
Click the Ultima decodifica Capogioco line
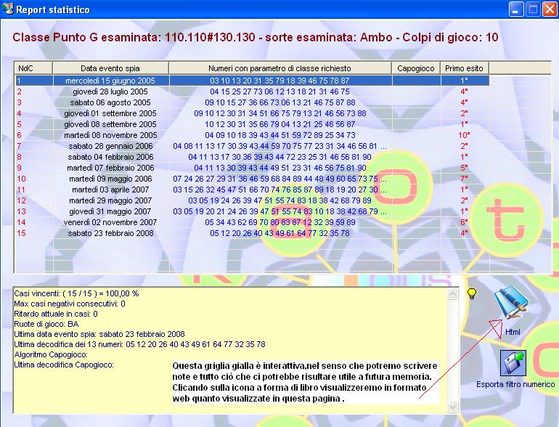point(64,365)
